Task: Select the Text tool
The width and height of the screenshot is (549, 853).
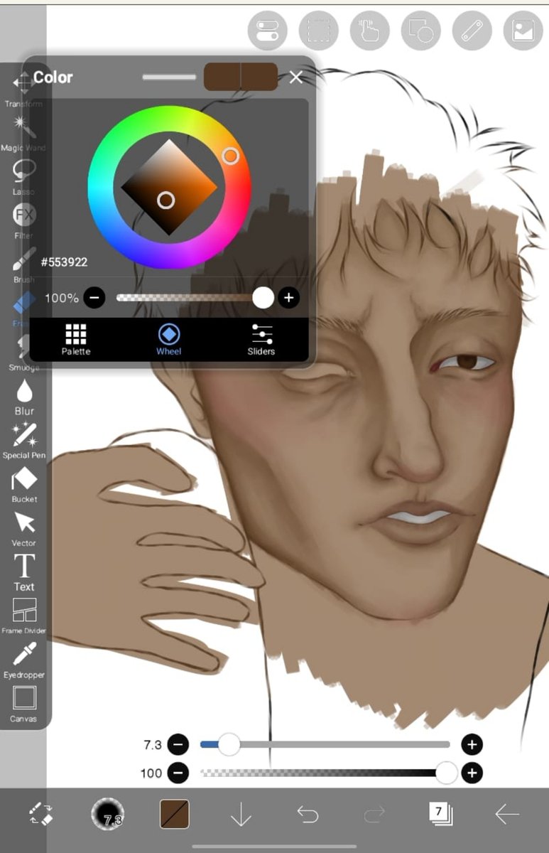Action: click(24, 572)
